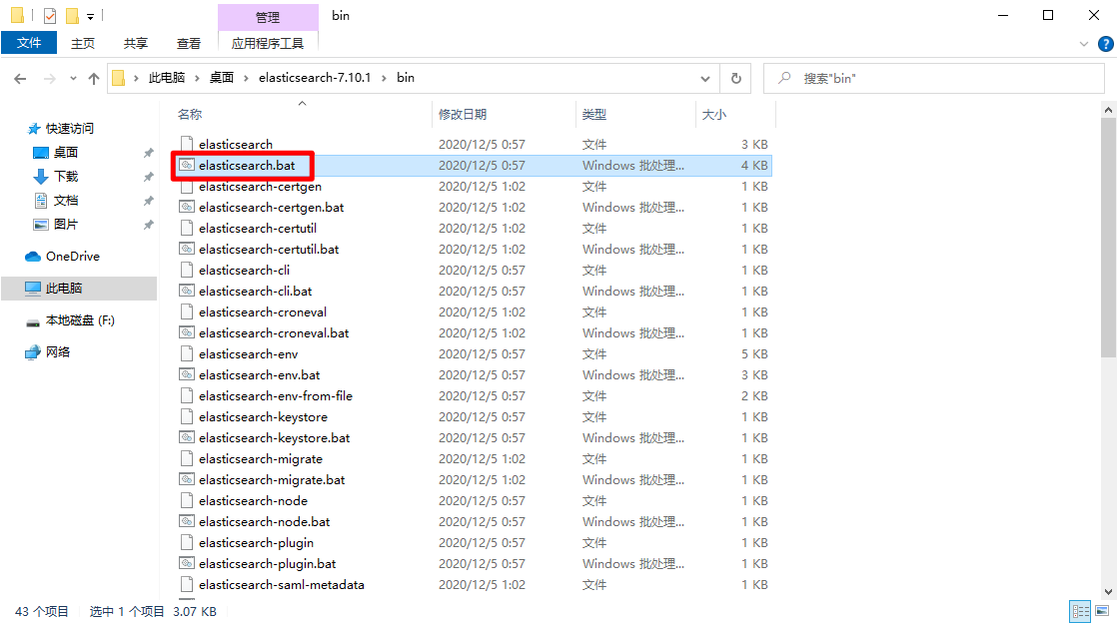Switch to details view layout icon
Screen dimensions: 1118x624
pyautogui.click(x=1080, y=611)
